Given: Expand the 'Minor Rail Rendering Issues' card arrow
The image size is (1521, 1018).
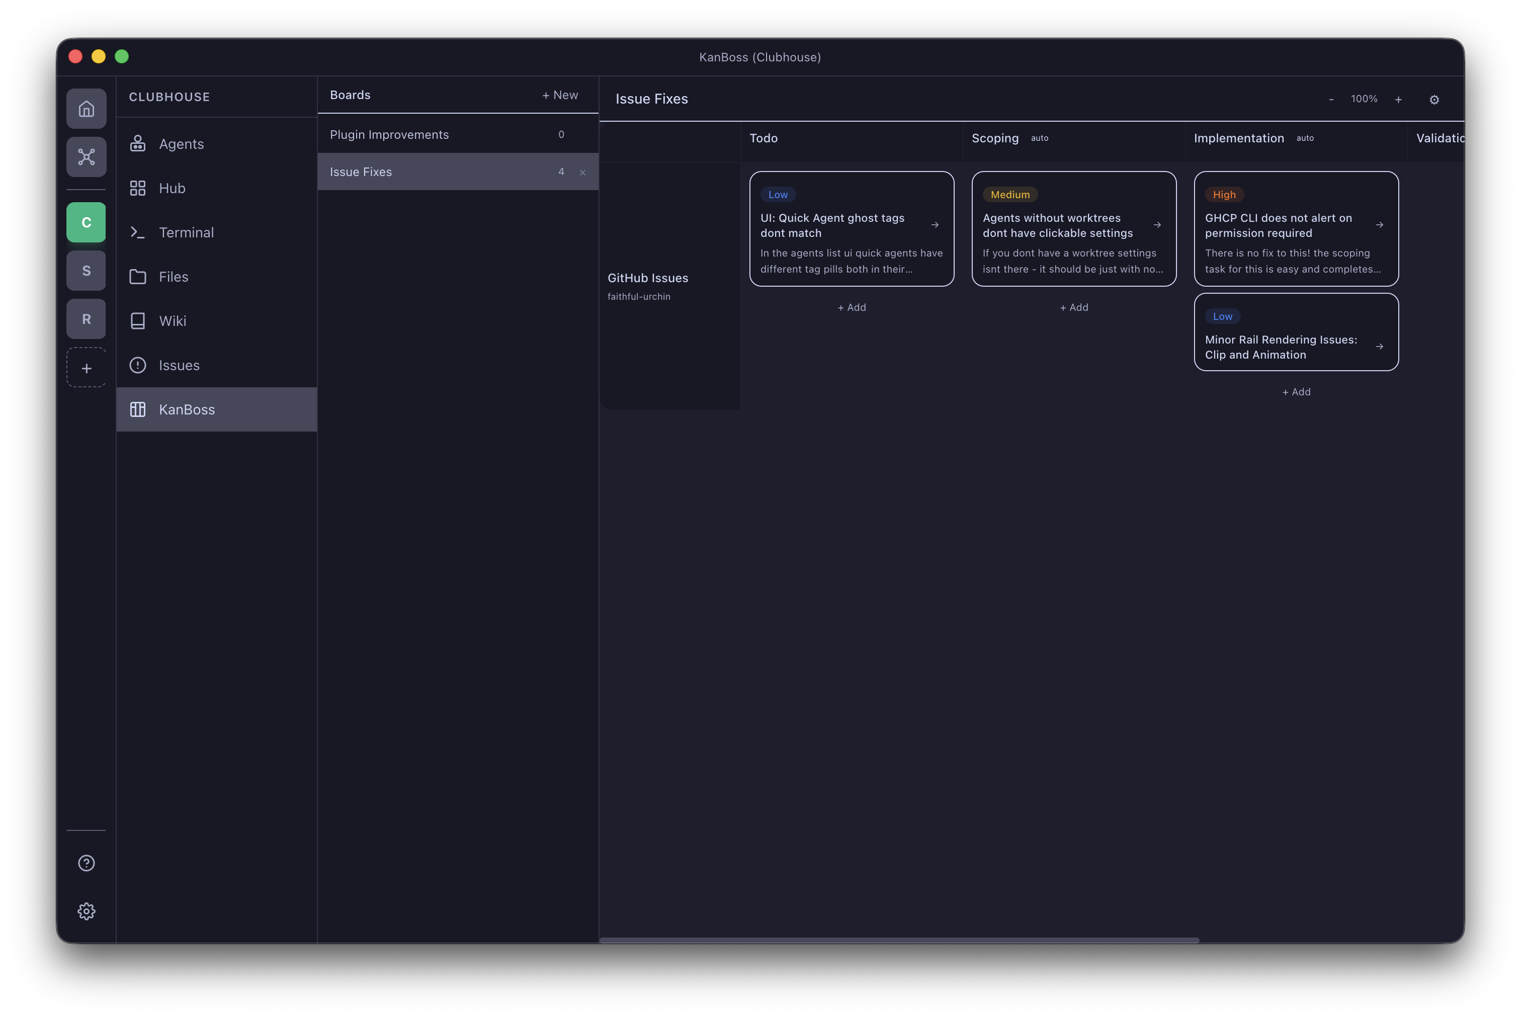Looking at the screenshot, I should [1380, 347].
